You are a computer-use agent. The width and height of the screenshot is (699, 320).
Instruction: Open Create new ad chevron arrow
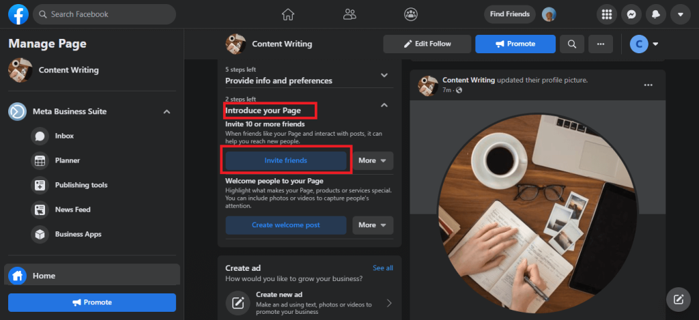click(388, 303)
